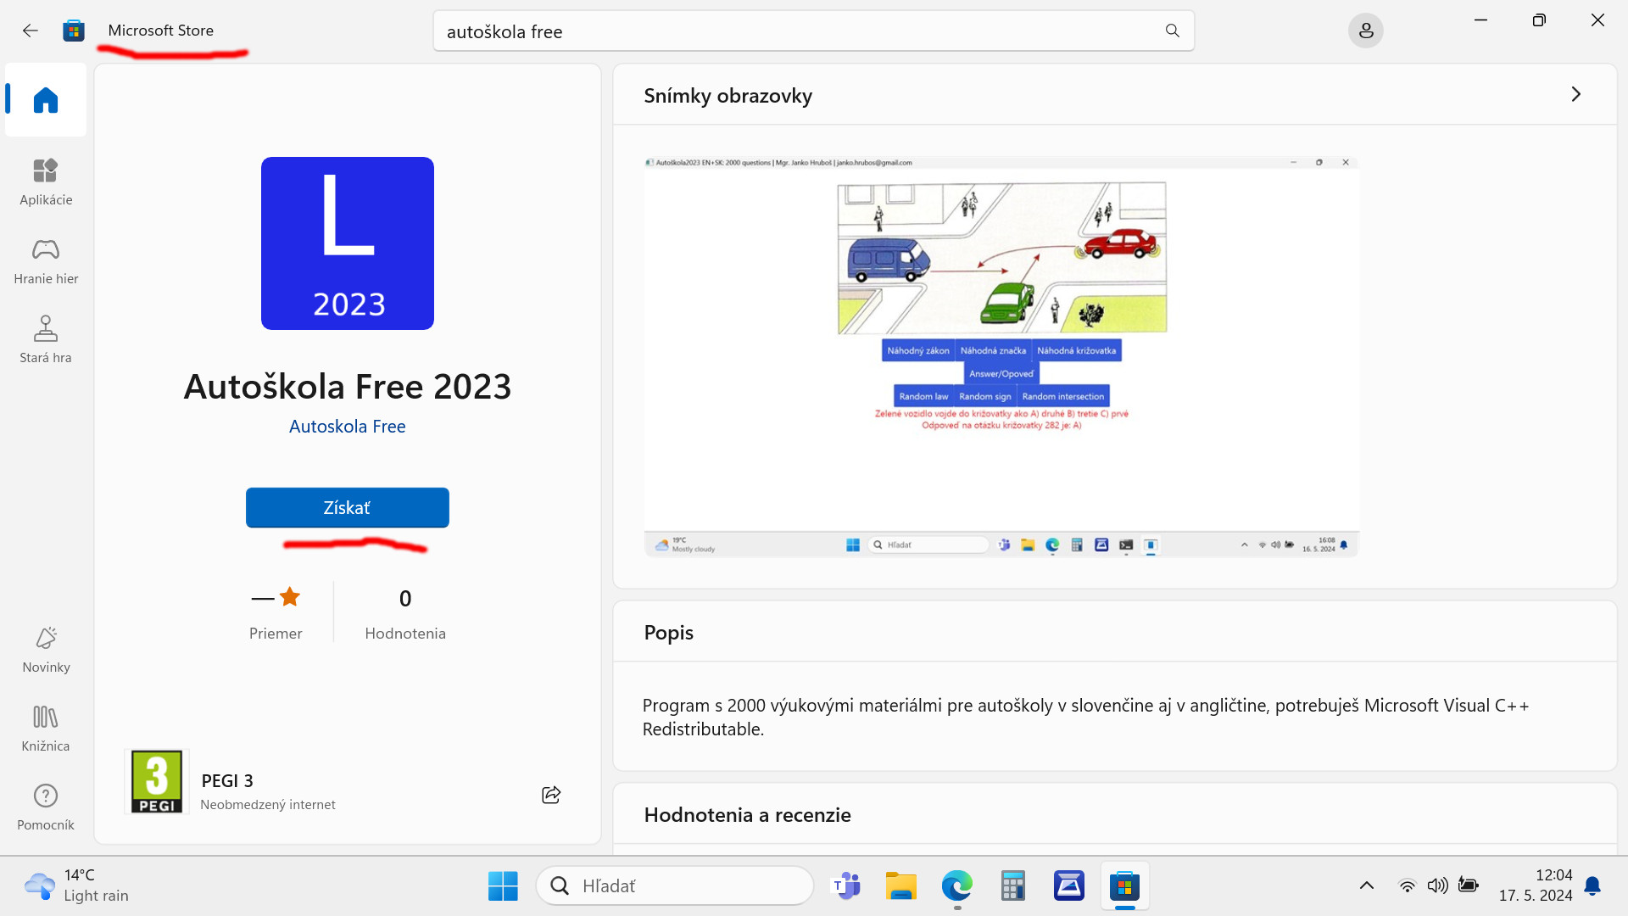Click the search magnifier in the search bar
1628x916 pixels.
[x=1172, y=31]
